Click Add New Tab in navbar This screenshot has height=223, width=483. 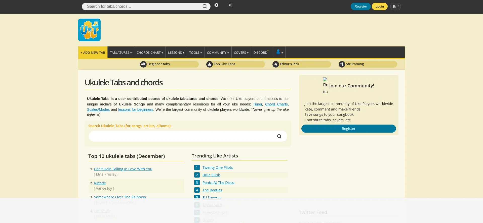93,52
